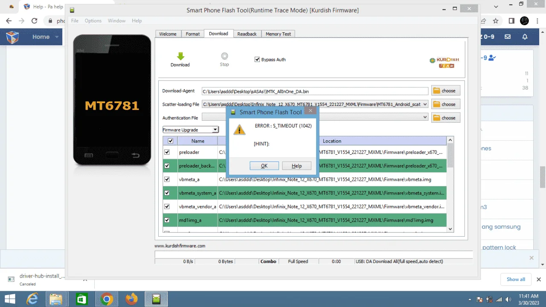
Task: Toggle the select-all header checkbox
Action: pyautogui.click(x=171, y=141)
